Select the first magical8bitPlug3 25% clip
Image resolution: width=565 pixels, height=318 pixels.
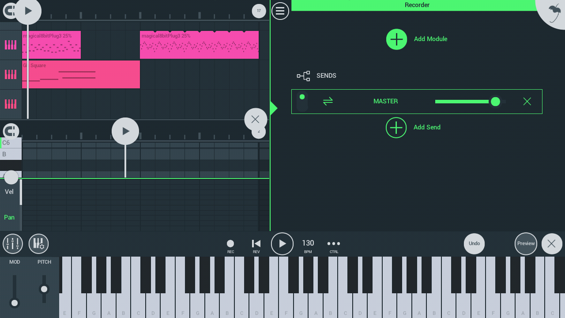pyautogui.click(x=51, y=45)
